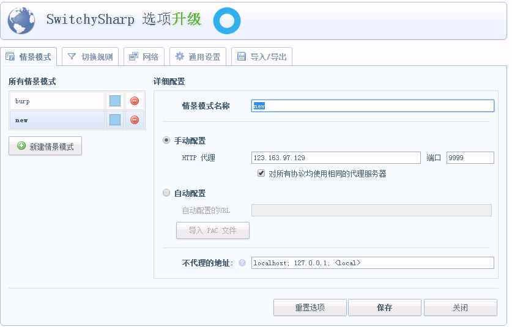This screenshot has width=512, height=327.
Task: Click the 重置选项 button
Action: tap(310, 307)
